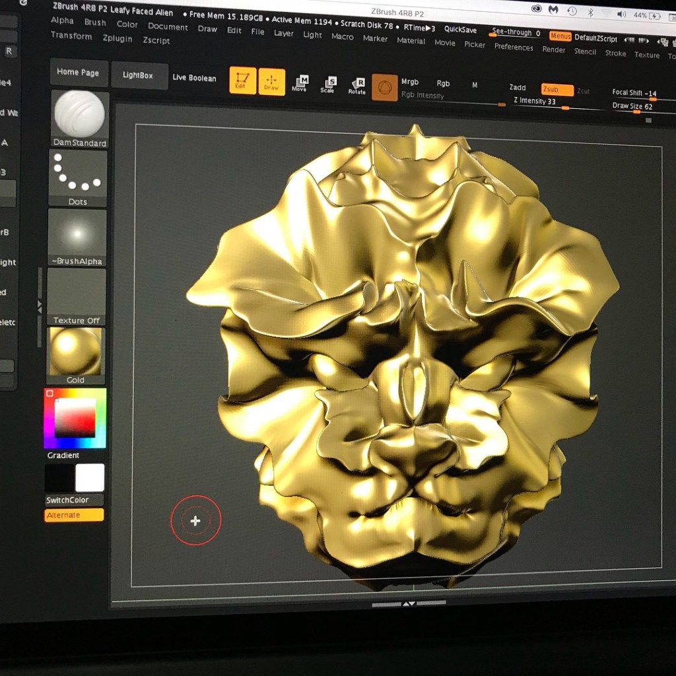Click the LightBox button
This screenshot has width=676, height=676.
click(x=137, y=75)
